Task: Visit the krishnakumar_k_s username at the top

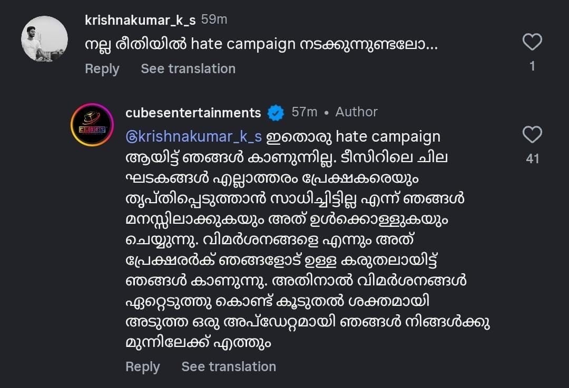Action: click(140, 20)
